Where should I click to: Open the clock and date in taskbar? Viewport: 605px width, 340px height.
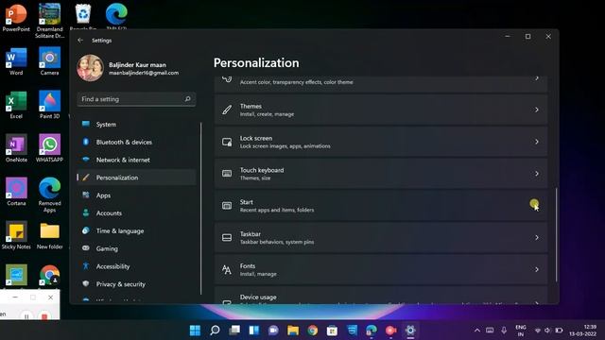click(x=583, y=331)
